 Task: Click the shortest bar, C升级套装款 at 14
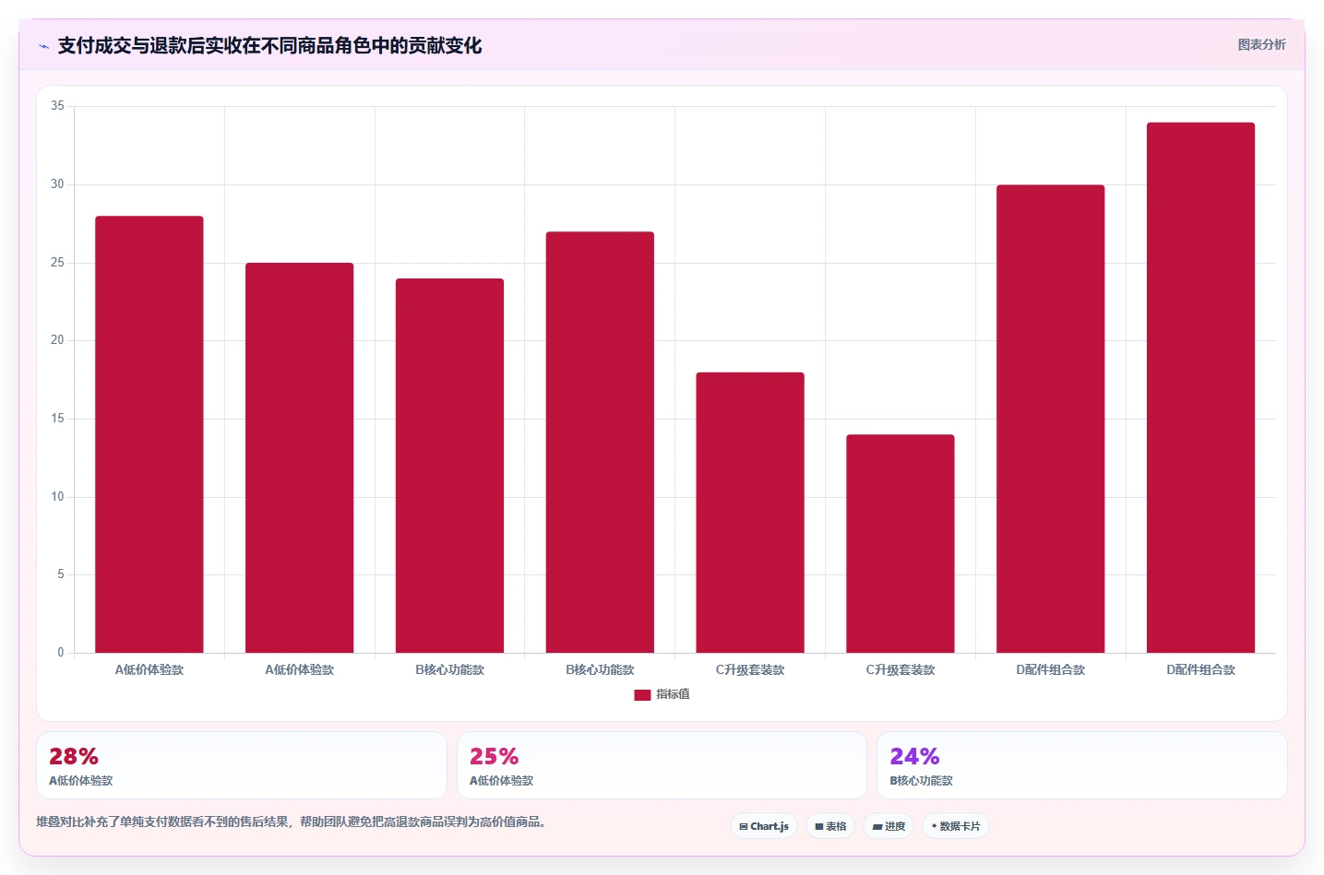[901, 544]
